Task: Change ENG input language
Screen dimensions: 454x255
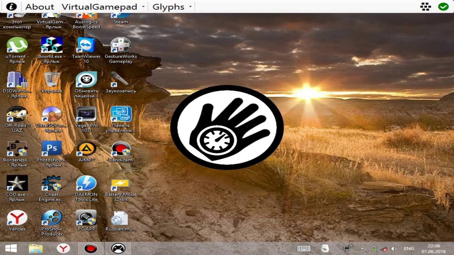Action: pos(409,249)
